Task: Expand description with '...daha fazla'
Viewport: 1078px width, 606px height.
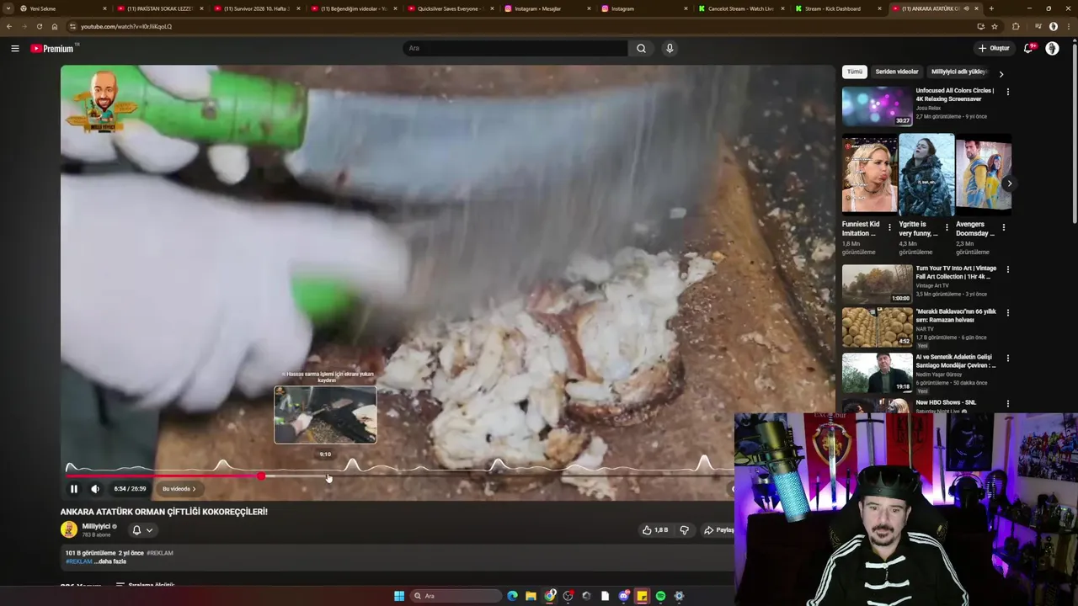Action: tap(110, 561)
